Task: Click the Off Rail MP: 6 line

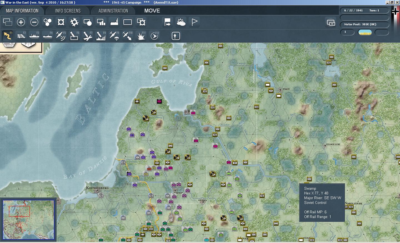Action: click(315, 212)
